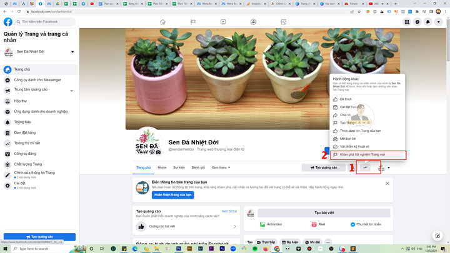Click more options dots beside Ưu đãi
Image resolution: width=450 pixels, height=253 pixels.
328,242
